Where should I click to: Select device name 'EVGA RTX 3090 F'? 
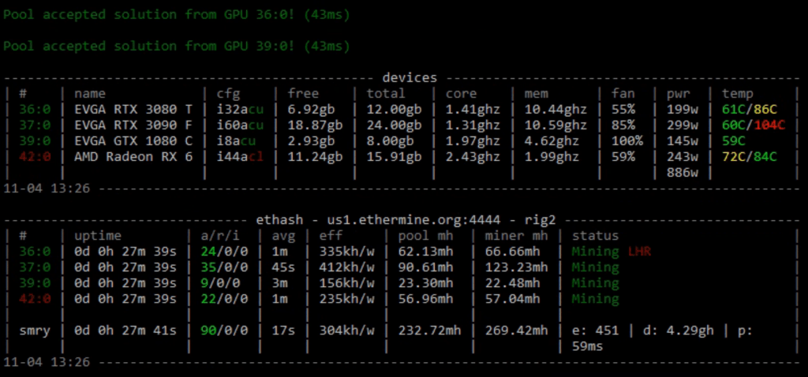click(x=133, y=125)
